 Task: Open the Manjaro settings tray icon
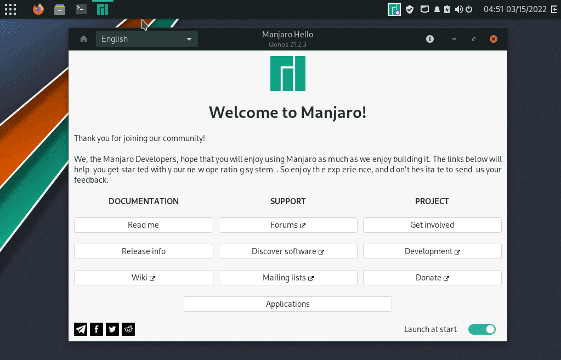pos(394,9)
